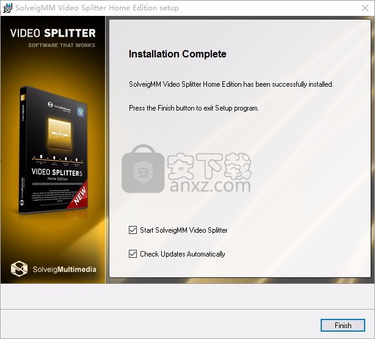Screen dimensions: 375x339
Task: Click the Finish button
Action: coord(343,325)
